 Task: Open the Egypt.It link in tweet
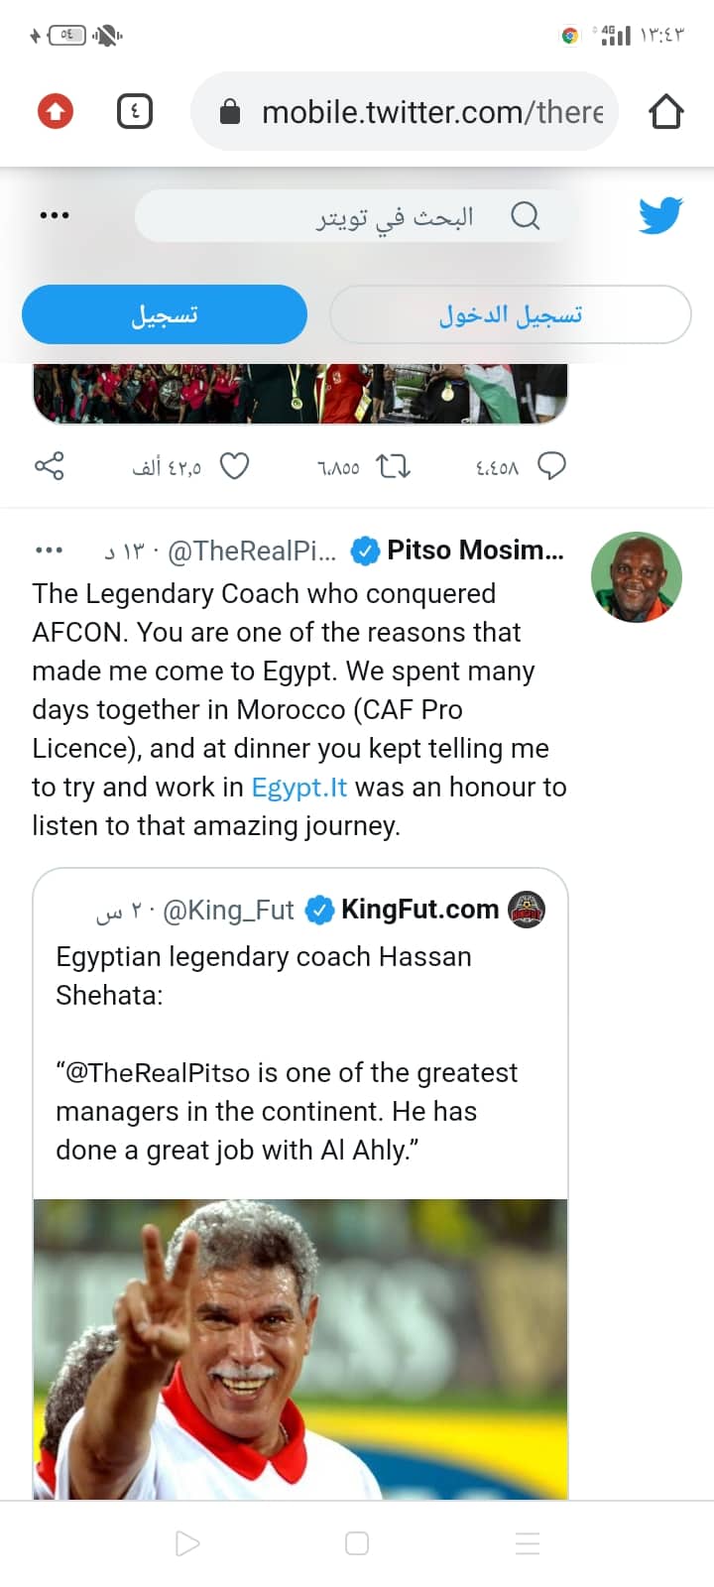point(298,788)
